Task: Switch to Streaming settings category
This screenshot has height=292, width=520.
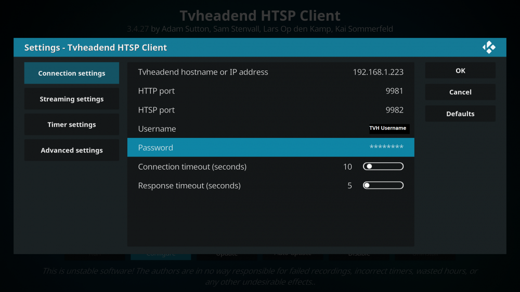Action: 72,99
